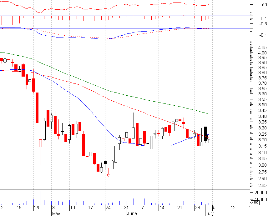Click the tallest blue volume bar
The height and width of the screenshot is (216, 268).
coord(41,198)
